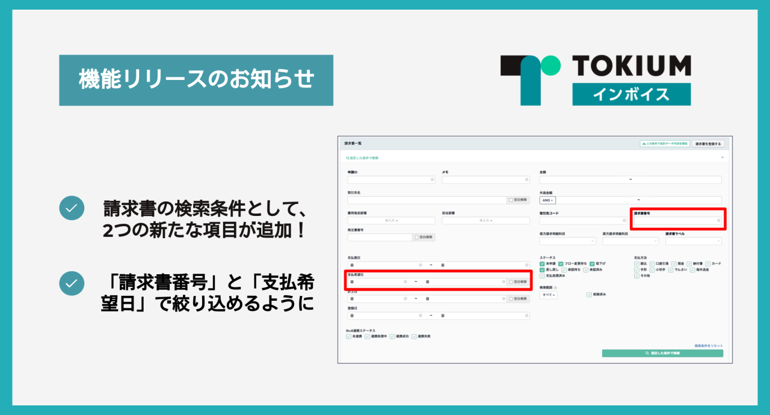The width and height of the screenshot is (770, 415).
Task: Click the clear icon in 請求書番号 field
Action: click(718, 221)
